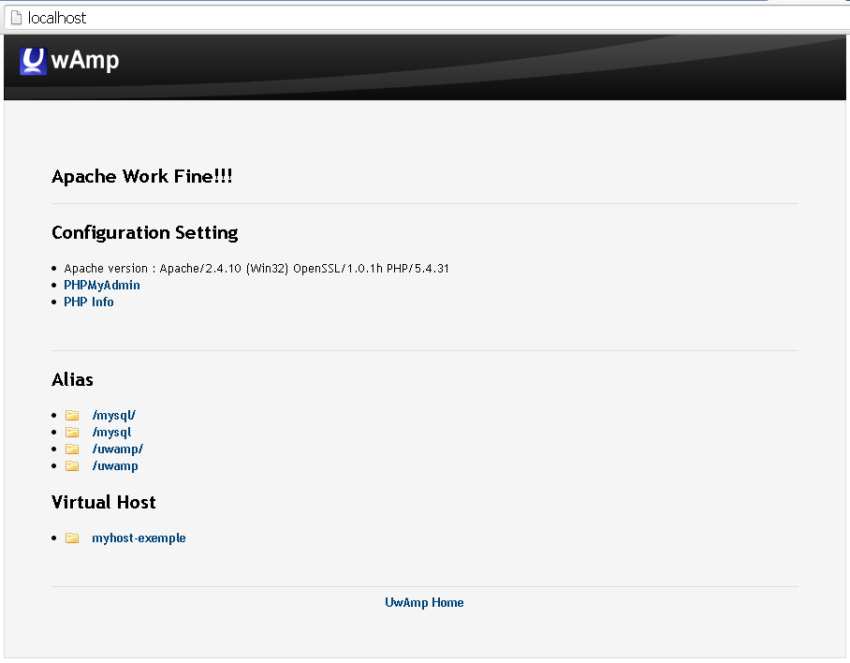
Task: Click the wAmp title text in header
Action: (x=85, y=60)
